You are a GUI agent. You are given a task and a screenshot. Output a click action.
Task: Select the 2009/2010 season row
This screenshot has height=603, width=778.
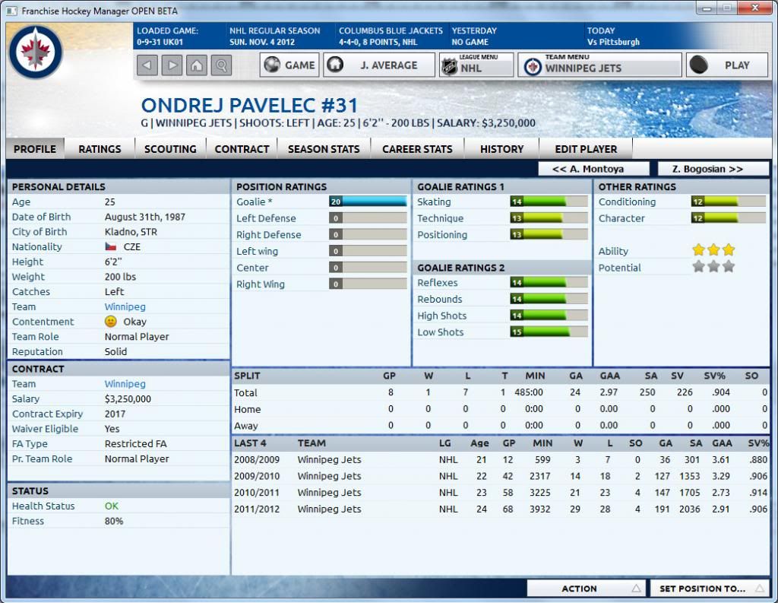501,476
